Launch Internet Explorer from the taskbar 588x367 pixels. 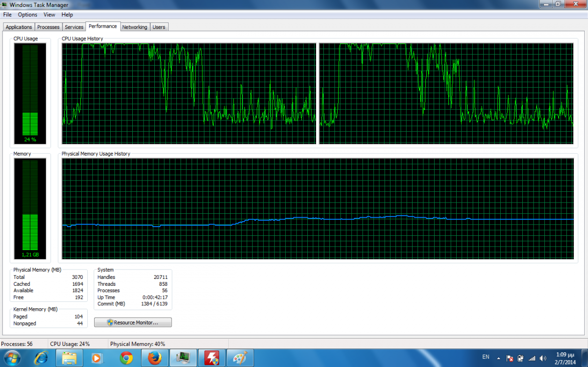point(40,358)
